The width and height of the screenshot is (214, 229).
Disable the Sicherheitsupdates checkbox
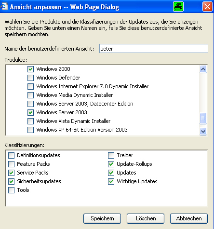pos(11,181)
